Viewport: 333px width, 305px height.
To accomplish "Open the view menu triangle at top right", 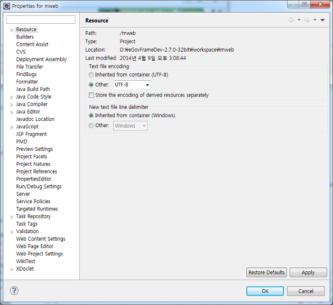I will (x=322, y=20).
